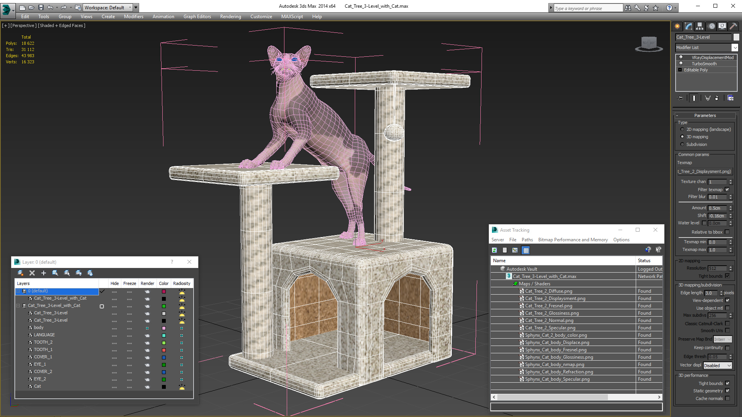Image resolution: width=742 pixels, height=417 pixels.
Task: Open the Hierarchy command panel tab
Action: [700, 26]
